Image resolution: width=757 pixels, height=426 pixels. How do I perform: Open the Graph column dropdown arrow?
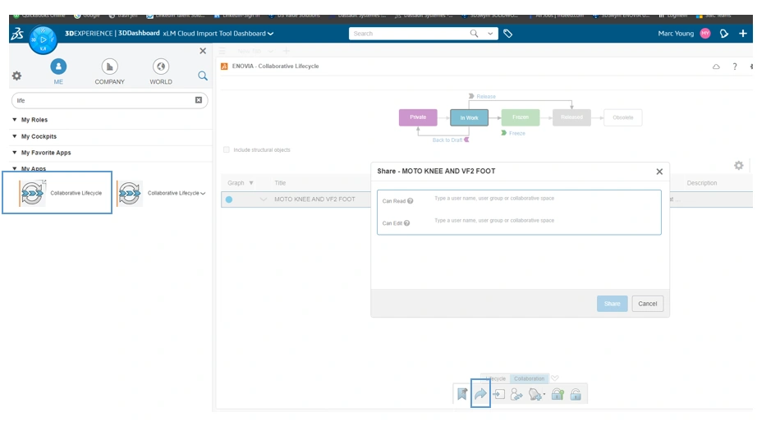pos(251,183)
